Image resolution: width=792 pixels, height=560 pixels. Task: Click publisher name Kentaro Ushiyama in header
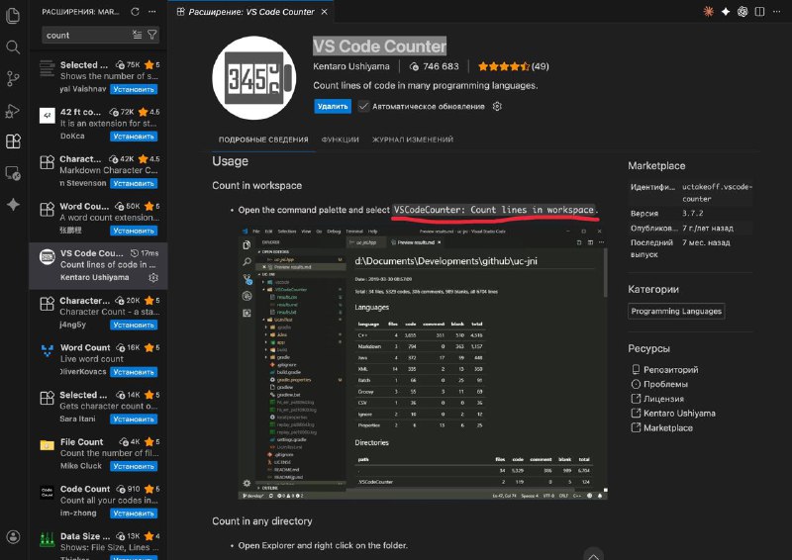tap(351, 66)
